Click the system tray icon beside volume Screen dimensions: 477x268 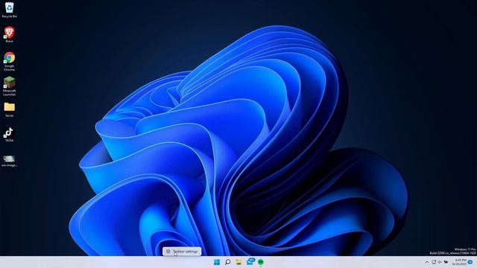tap(446, 262)
